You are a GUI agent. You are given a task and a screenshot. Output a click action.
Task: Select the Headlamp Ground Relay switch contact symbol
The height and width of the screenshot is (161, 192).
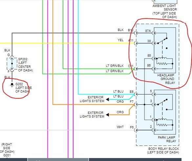click(162, 41)
